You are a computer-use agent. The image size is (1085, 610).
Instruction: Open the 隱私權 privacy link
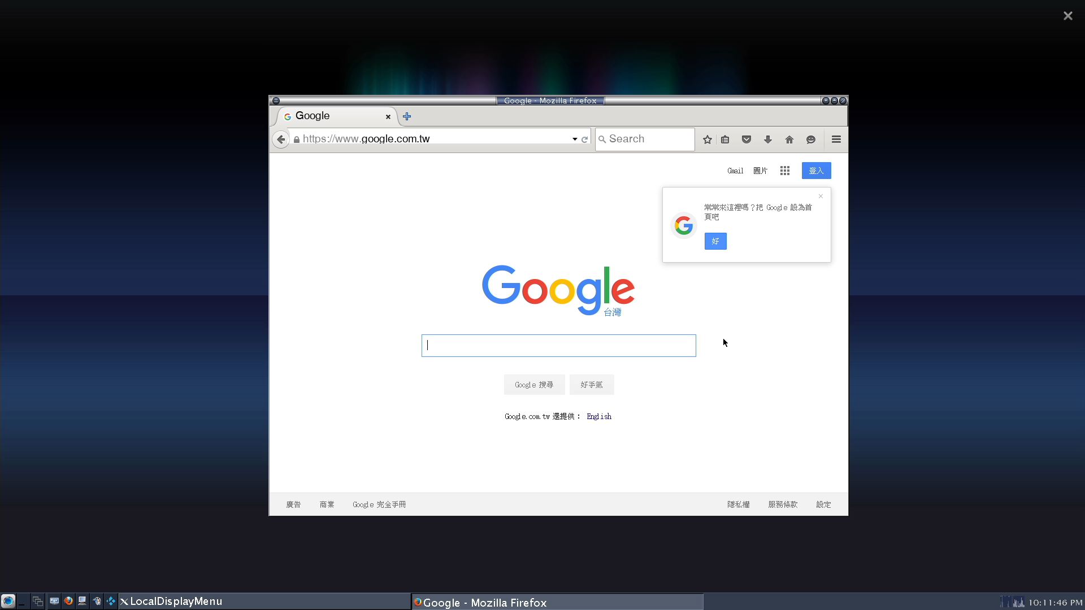point(739,504)
